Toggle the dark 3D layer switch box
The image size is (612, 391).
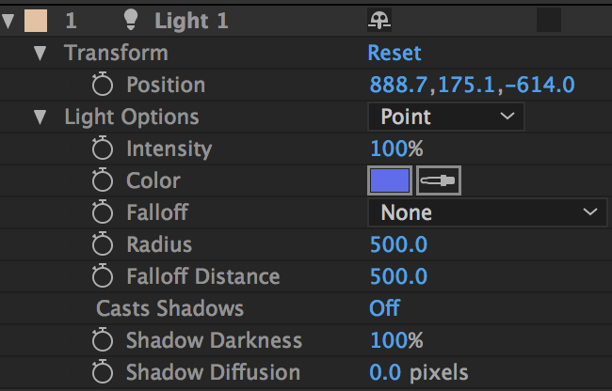click(x=549, y=20)
